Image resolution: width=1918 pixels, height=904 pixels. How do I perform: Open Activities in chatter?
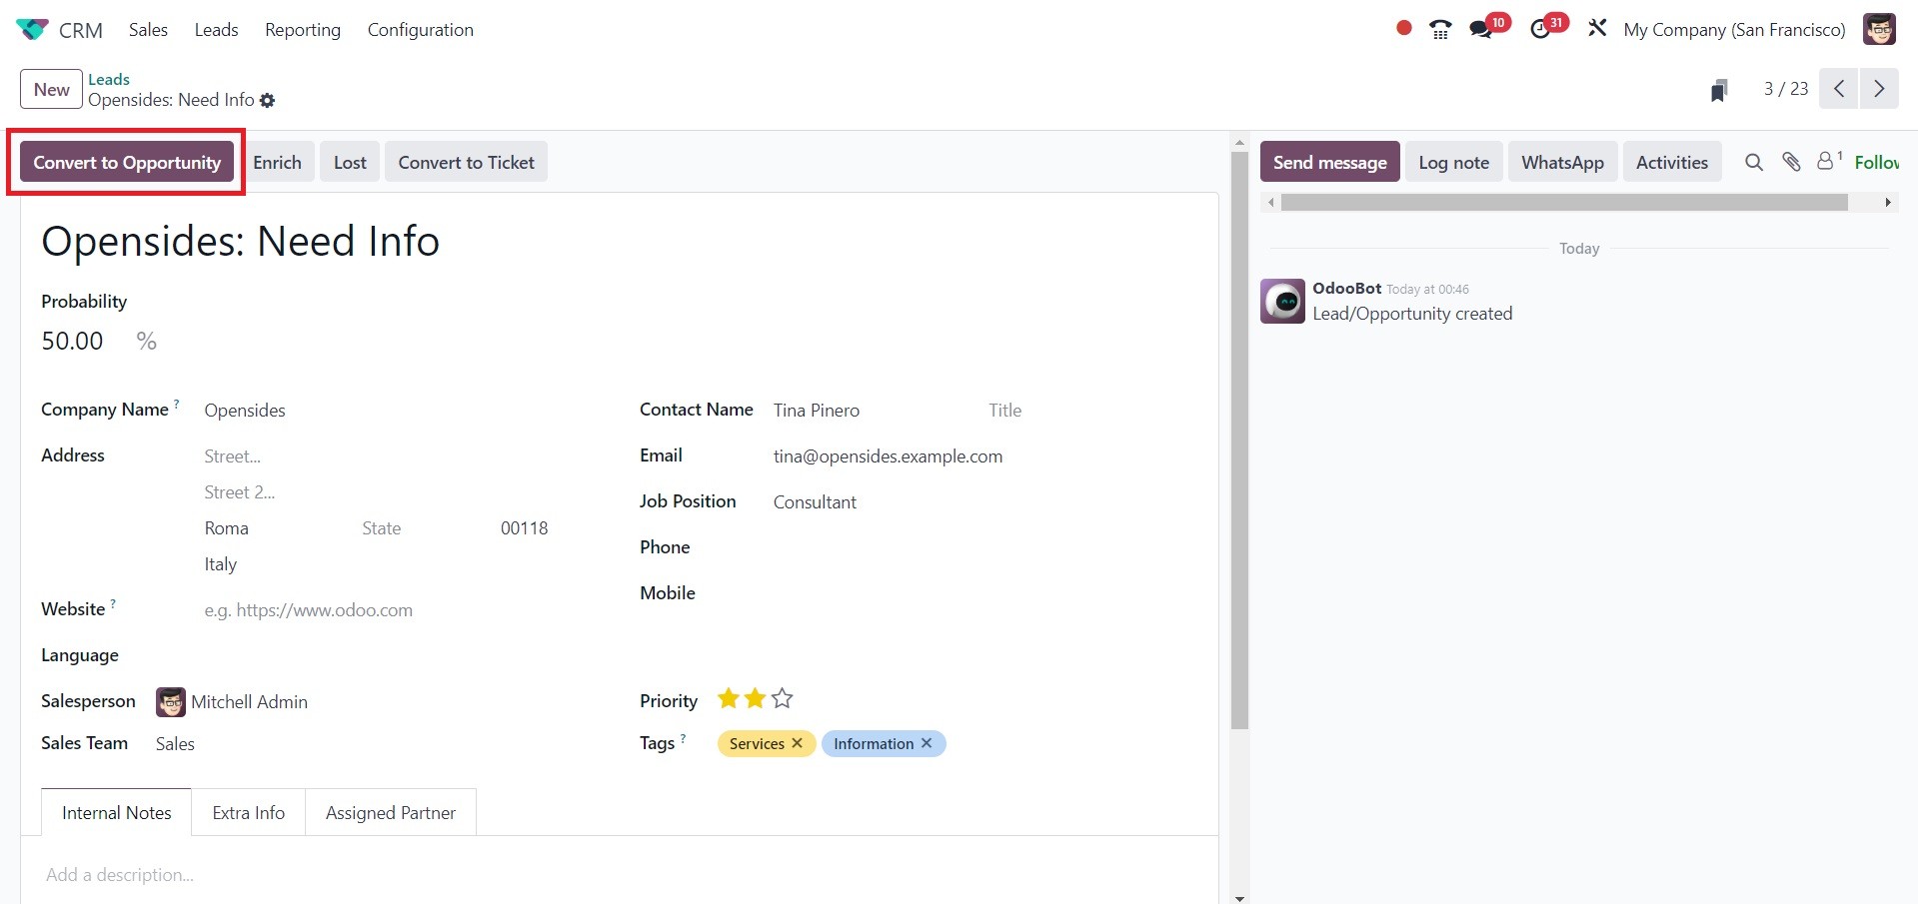(x=1672, y=162)
